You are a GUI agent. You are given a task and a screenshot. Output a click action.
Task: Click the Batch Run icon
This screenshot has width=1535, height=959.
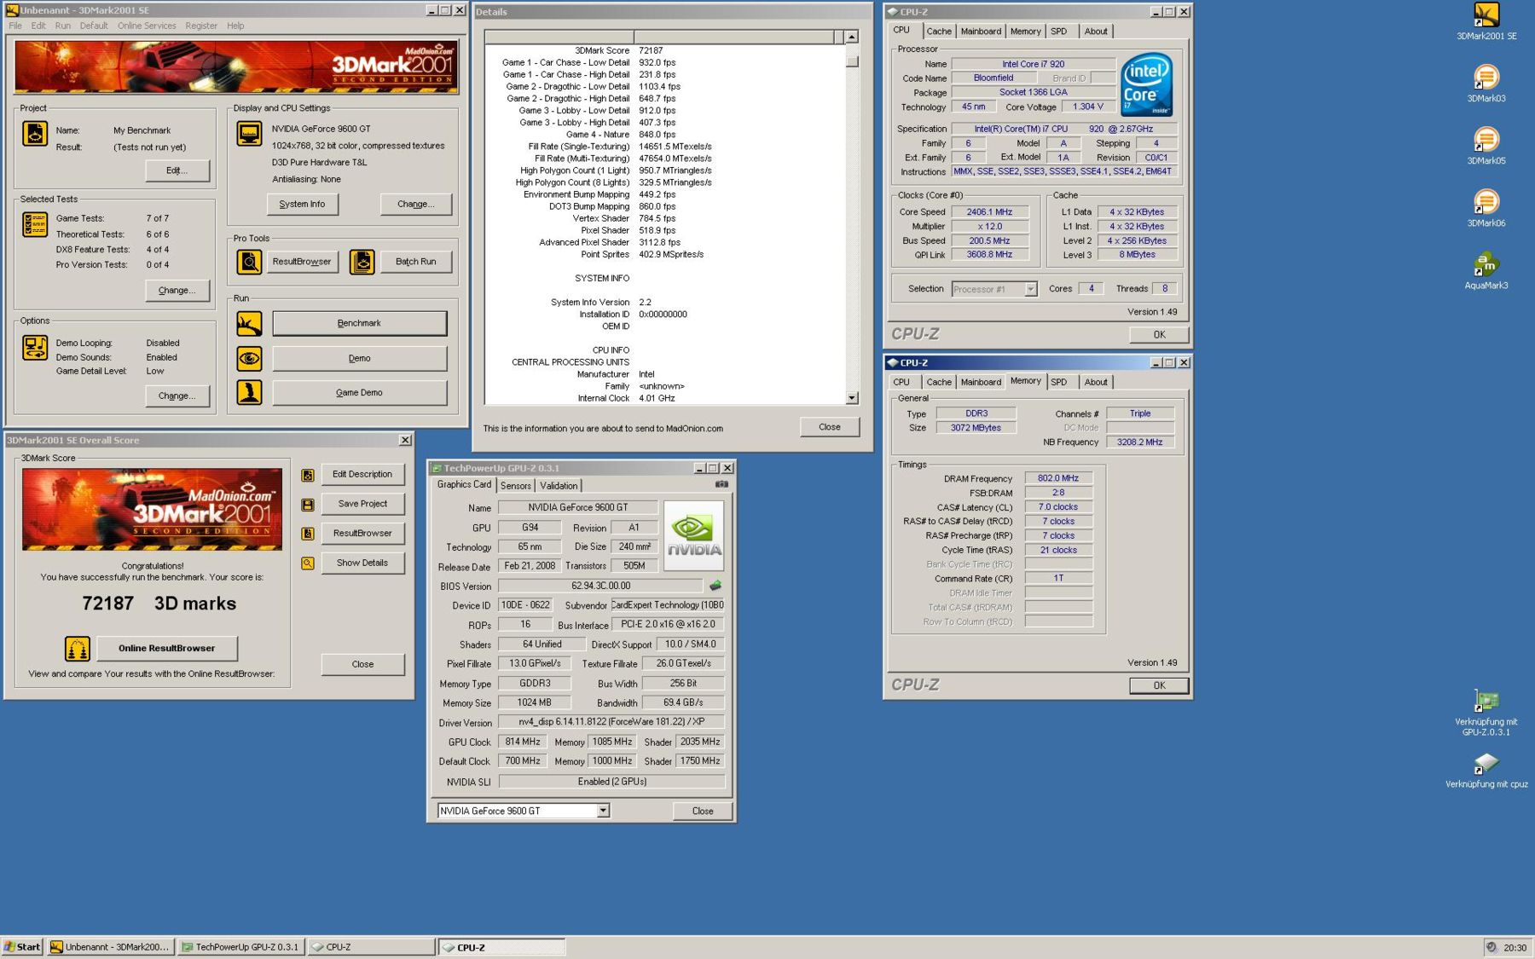362,262
